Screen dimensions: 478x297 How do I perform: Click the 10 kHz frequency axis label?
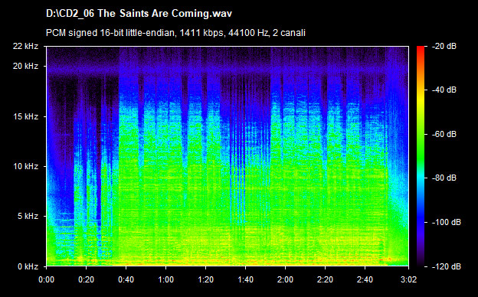click(x=25, y=166)
